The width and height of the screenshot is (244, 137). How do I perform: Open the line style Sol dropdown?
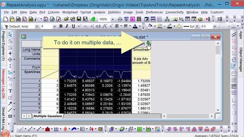pos(197,26)
